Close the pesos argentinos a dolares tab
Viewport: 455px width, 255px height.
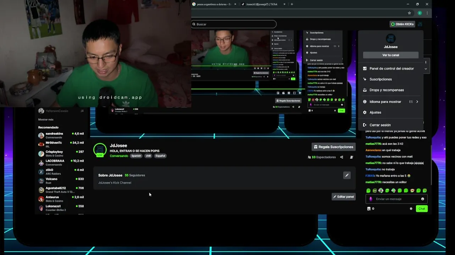pos(235,4)
